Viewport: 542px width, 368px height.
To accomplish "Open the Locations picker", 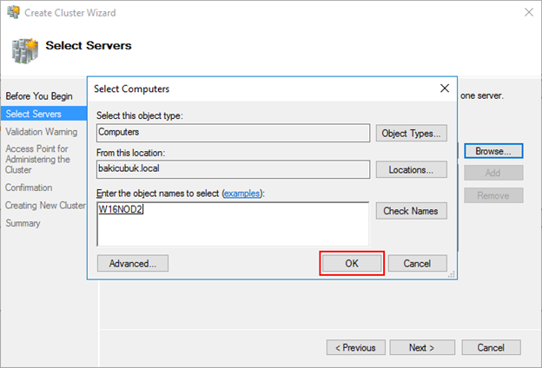I will tap(412, 169).
